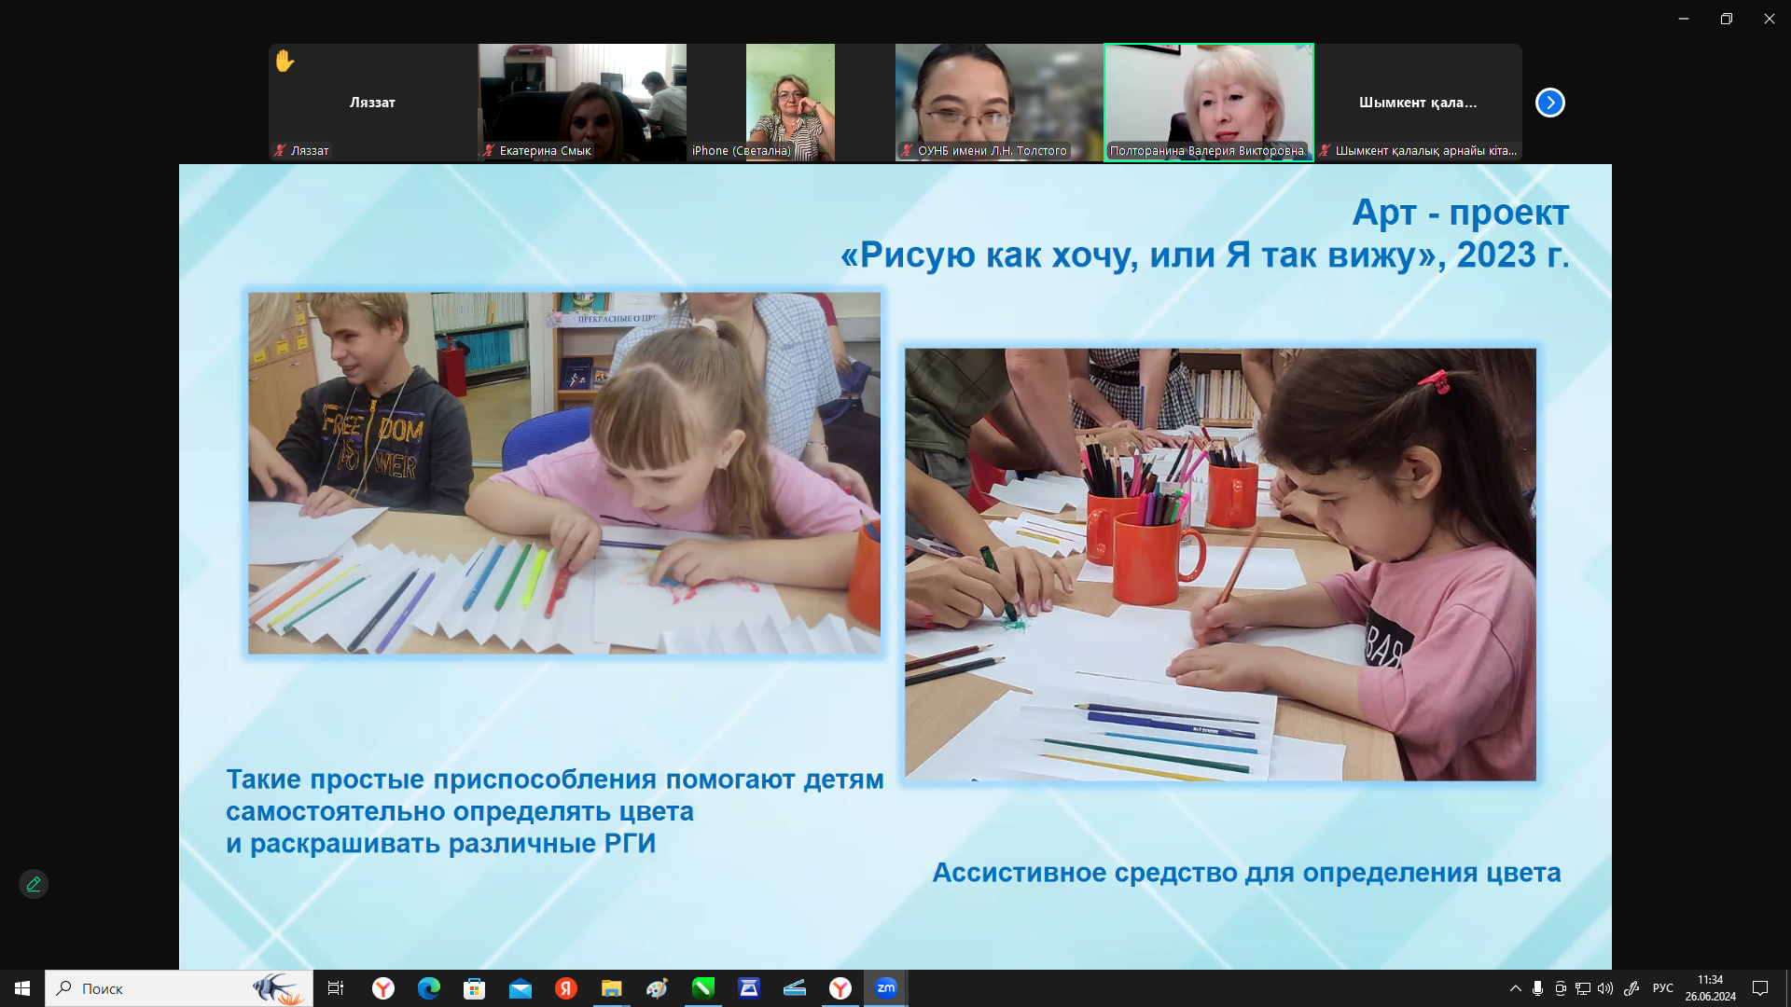Screen dimensions: 1791x1007
Task: Launch Yandex Browser from the taskbar
Action: click(x=383, y=988)
